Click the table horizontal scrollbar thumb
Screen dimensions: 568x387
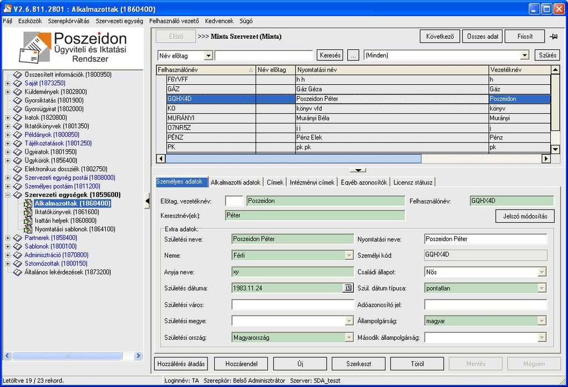[x=293, y=159]
